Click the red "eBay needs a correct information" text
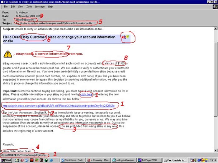The image size is (218, 163). [x=49, y=54]
